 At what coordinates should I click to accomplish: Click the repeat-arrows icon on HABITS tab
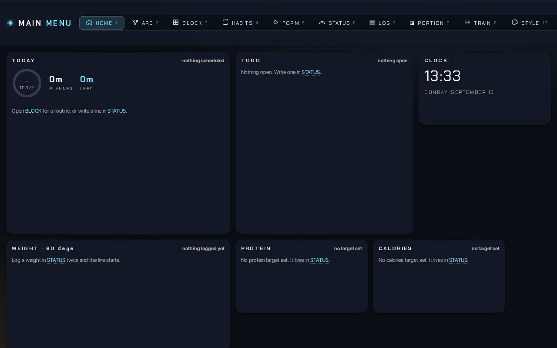(x=225, y=22)
